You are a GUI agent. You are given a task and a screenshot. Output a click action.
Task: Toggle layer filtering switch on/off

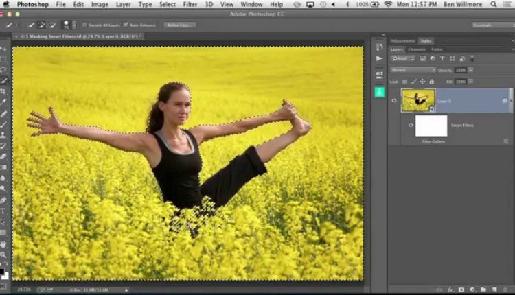click(x=472, y=58)
